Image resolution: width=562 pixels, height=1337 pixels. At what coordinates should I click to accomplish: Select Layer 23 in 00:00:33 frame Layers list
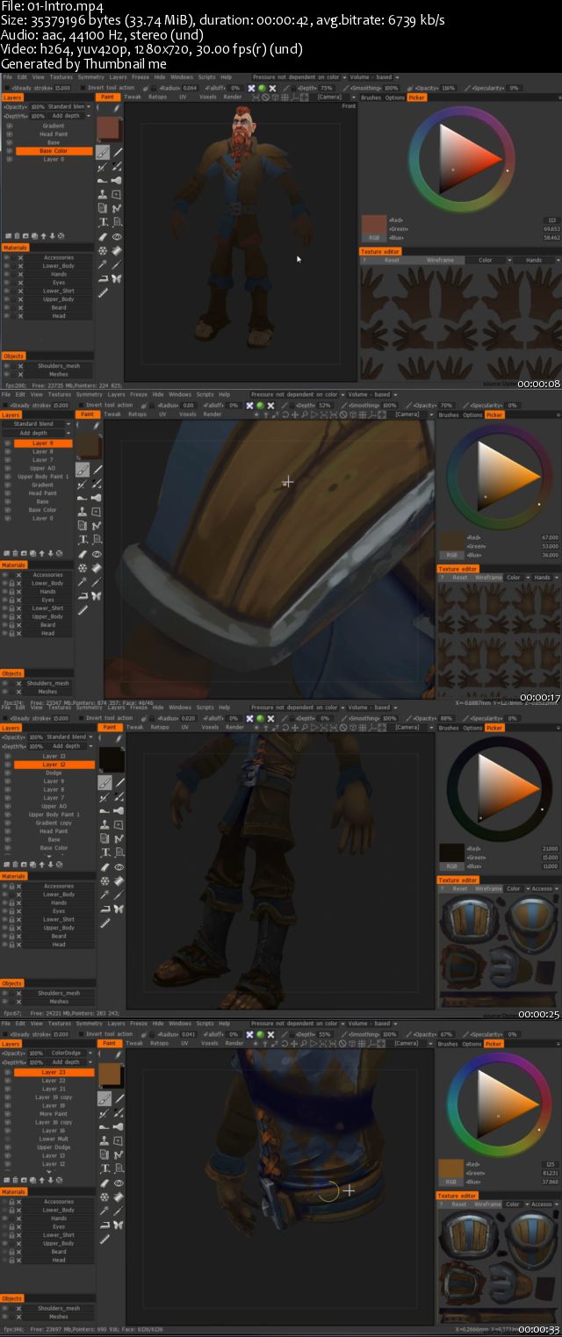(x=54, y=1072)
